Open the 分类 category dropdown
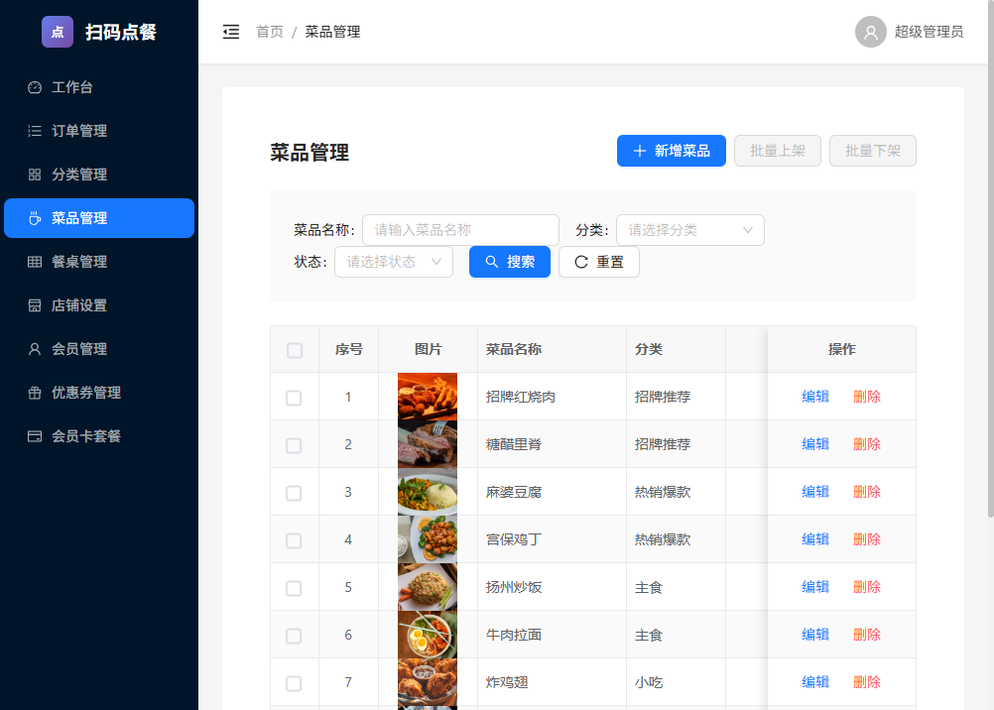This screenshot has width=994, height=710. [x=689, y=229]
